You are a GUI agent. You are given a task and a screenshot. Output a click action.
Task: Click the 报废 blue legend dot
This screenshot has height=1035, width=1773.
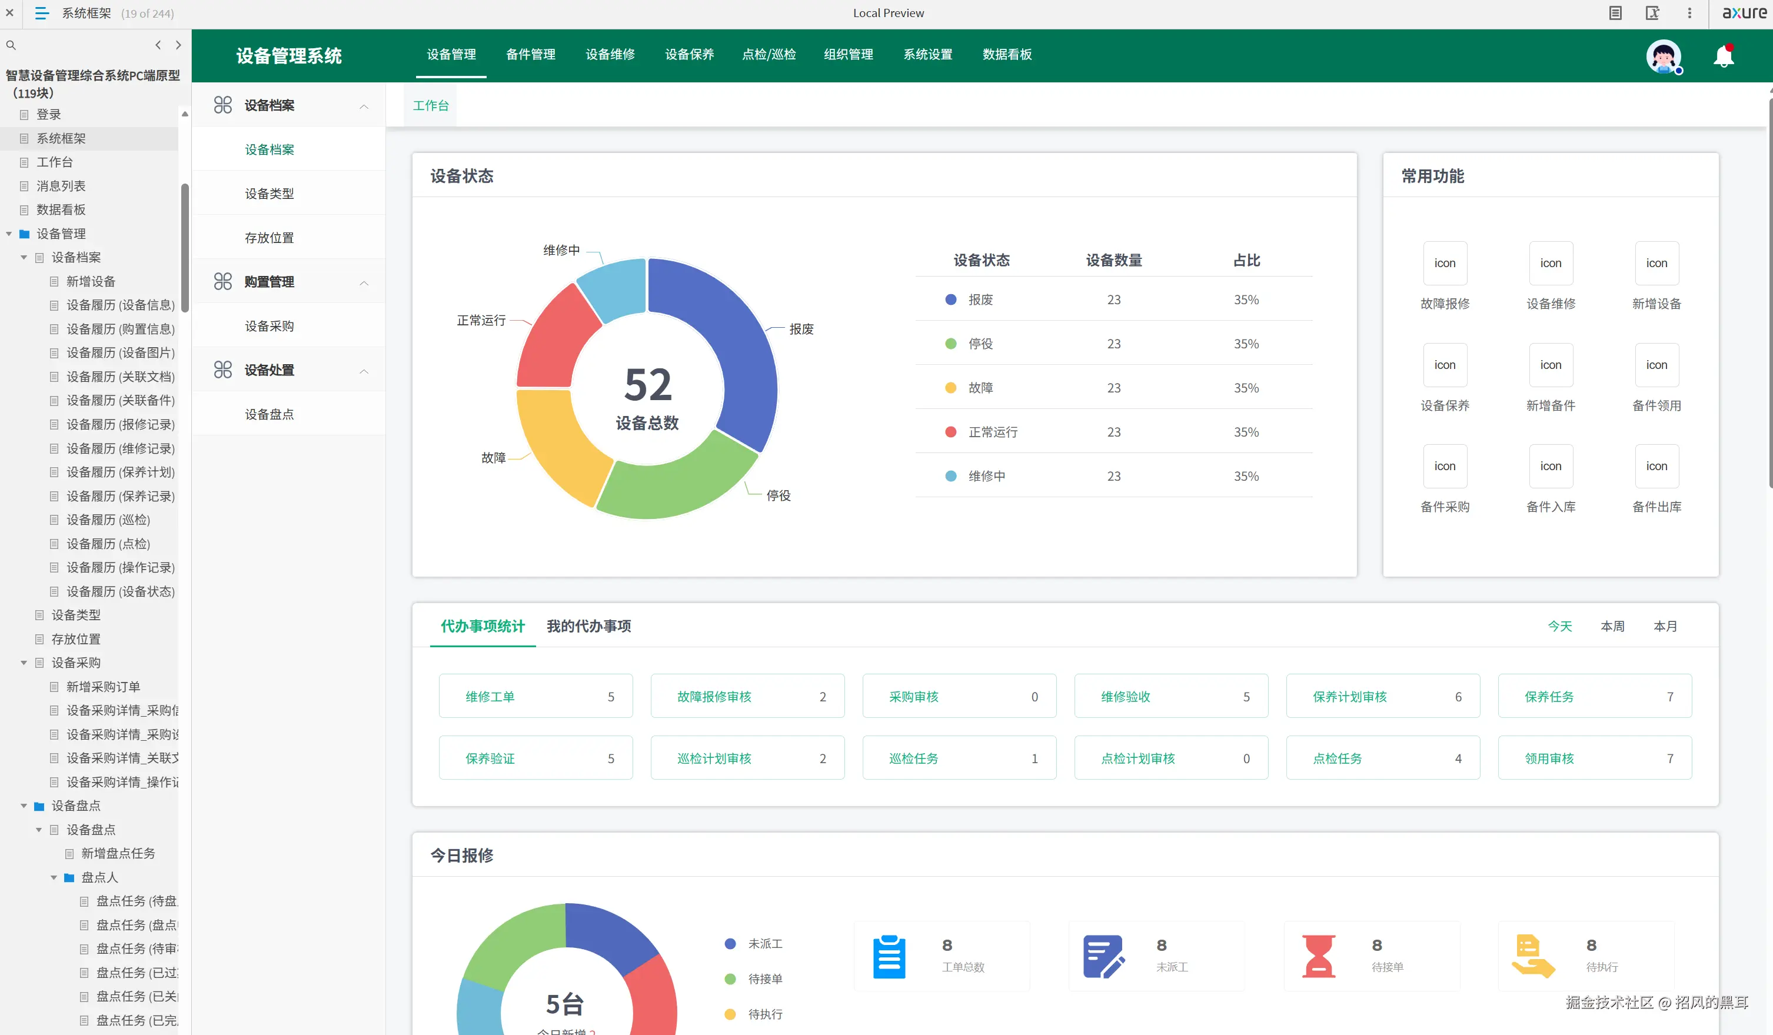pyautogui.click(x=950, y=299)
